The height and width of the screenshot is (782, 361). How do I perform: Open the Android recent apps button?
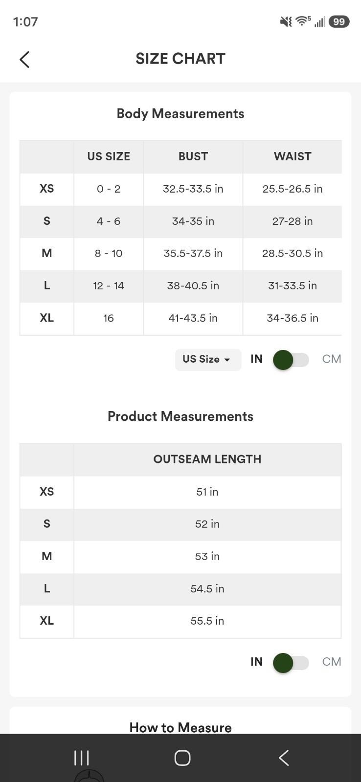pyautogui.click(x=81, y=758)
